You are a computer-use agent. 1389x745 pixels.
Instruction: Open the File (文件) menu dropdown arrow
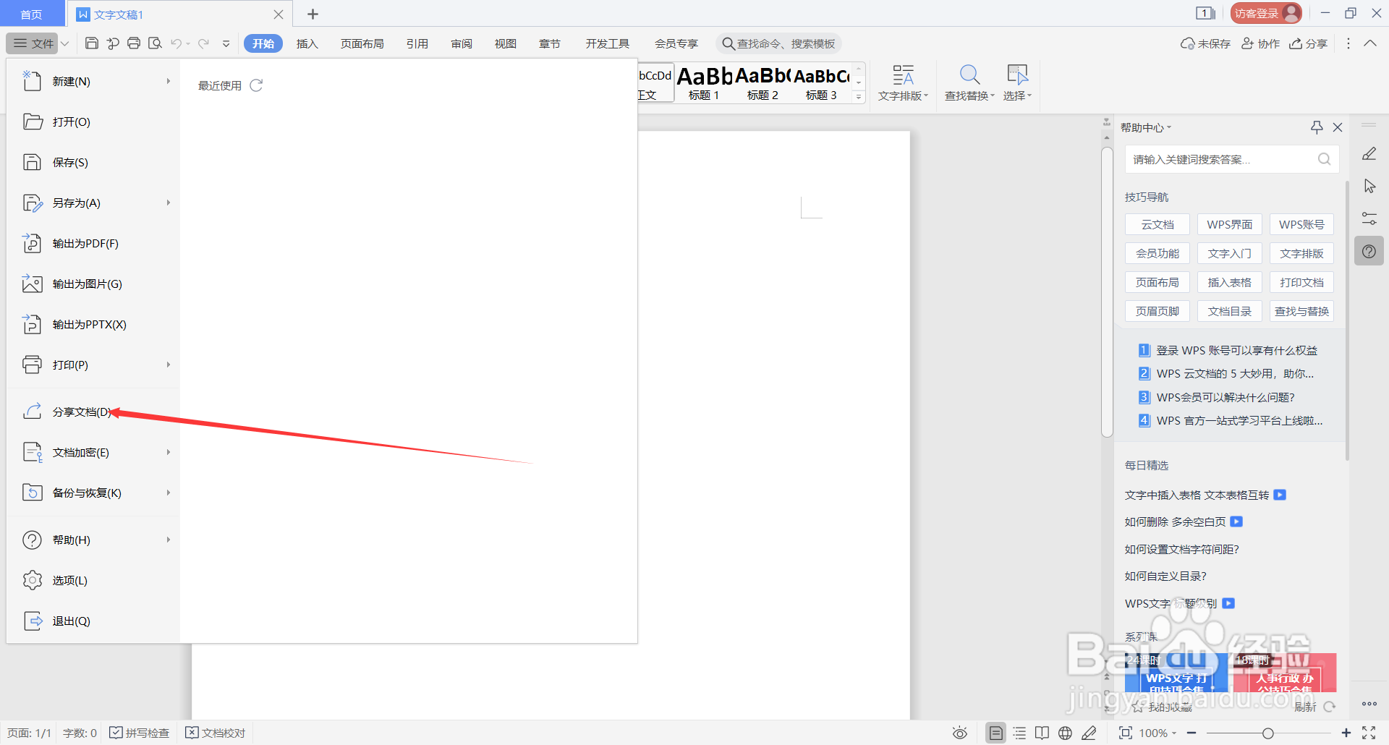[64, 43]
